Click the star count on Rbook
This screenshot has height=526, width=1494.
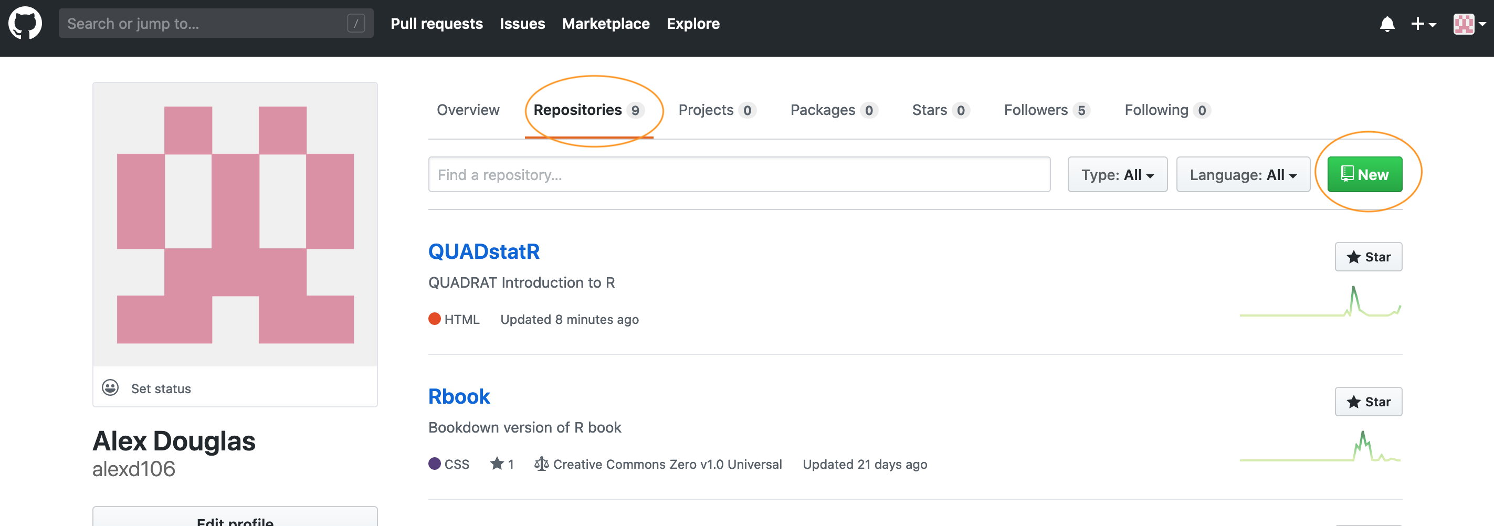502,464
